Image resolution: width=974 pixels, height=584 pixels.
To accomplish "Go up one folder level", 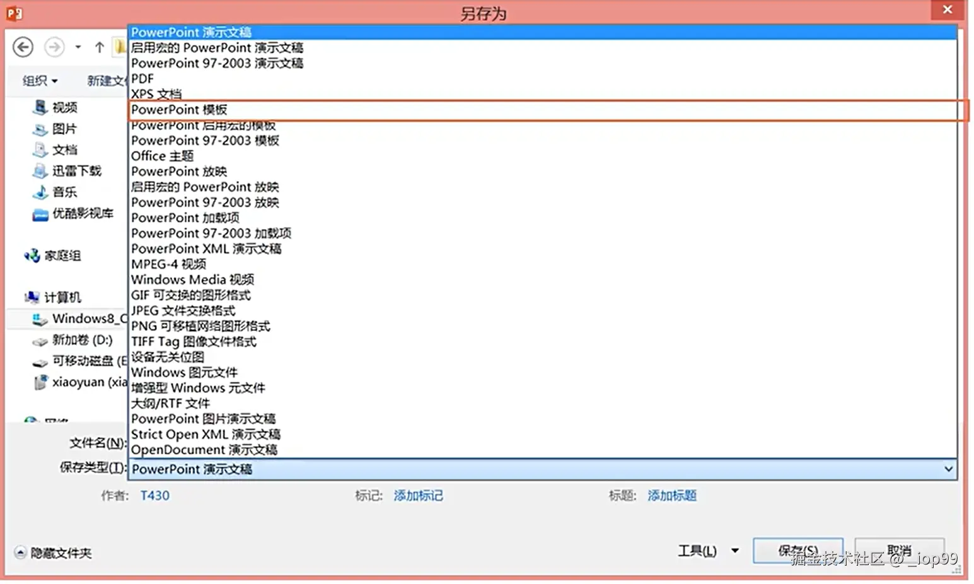I will 99,47.
